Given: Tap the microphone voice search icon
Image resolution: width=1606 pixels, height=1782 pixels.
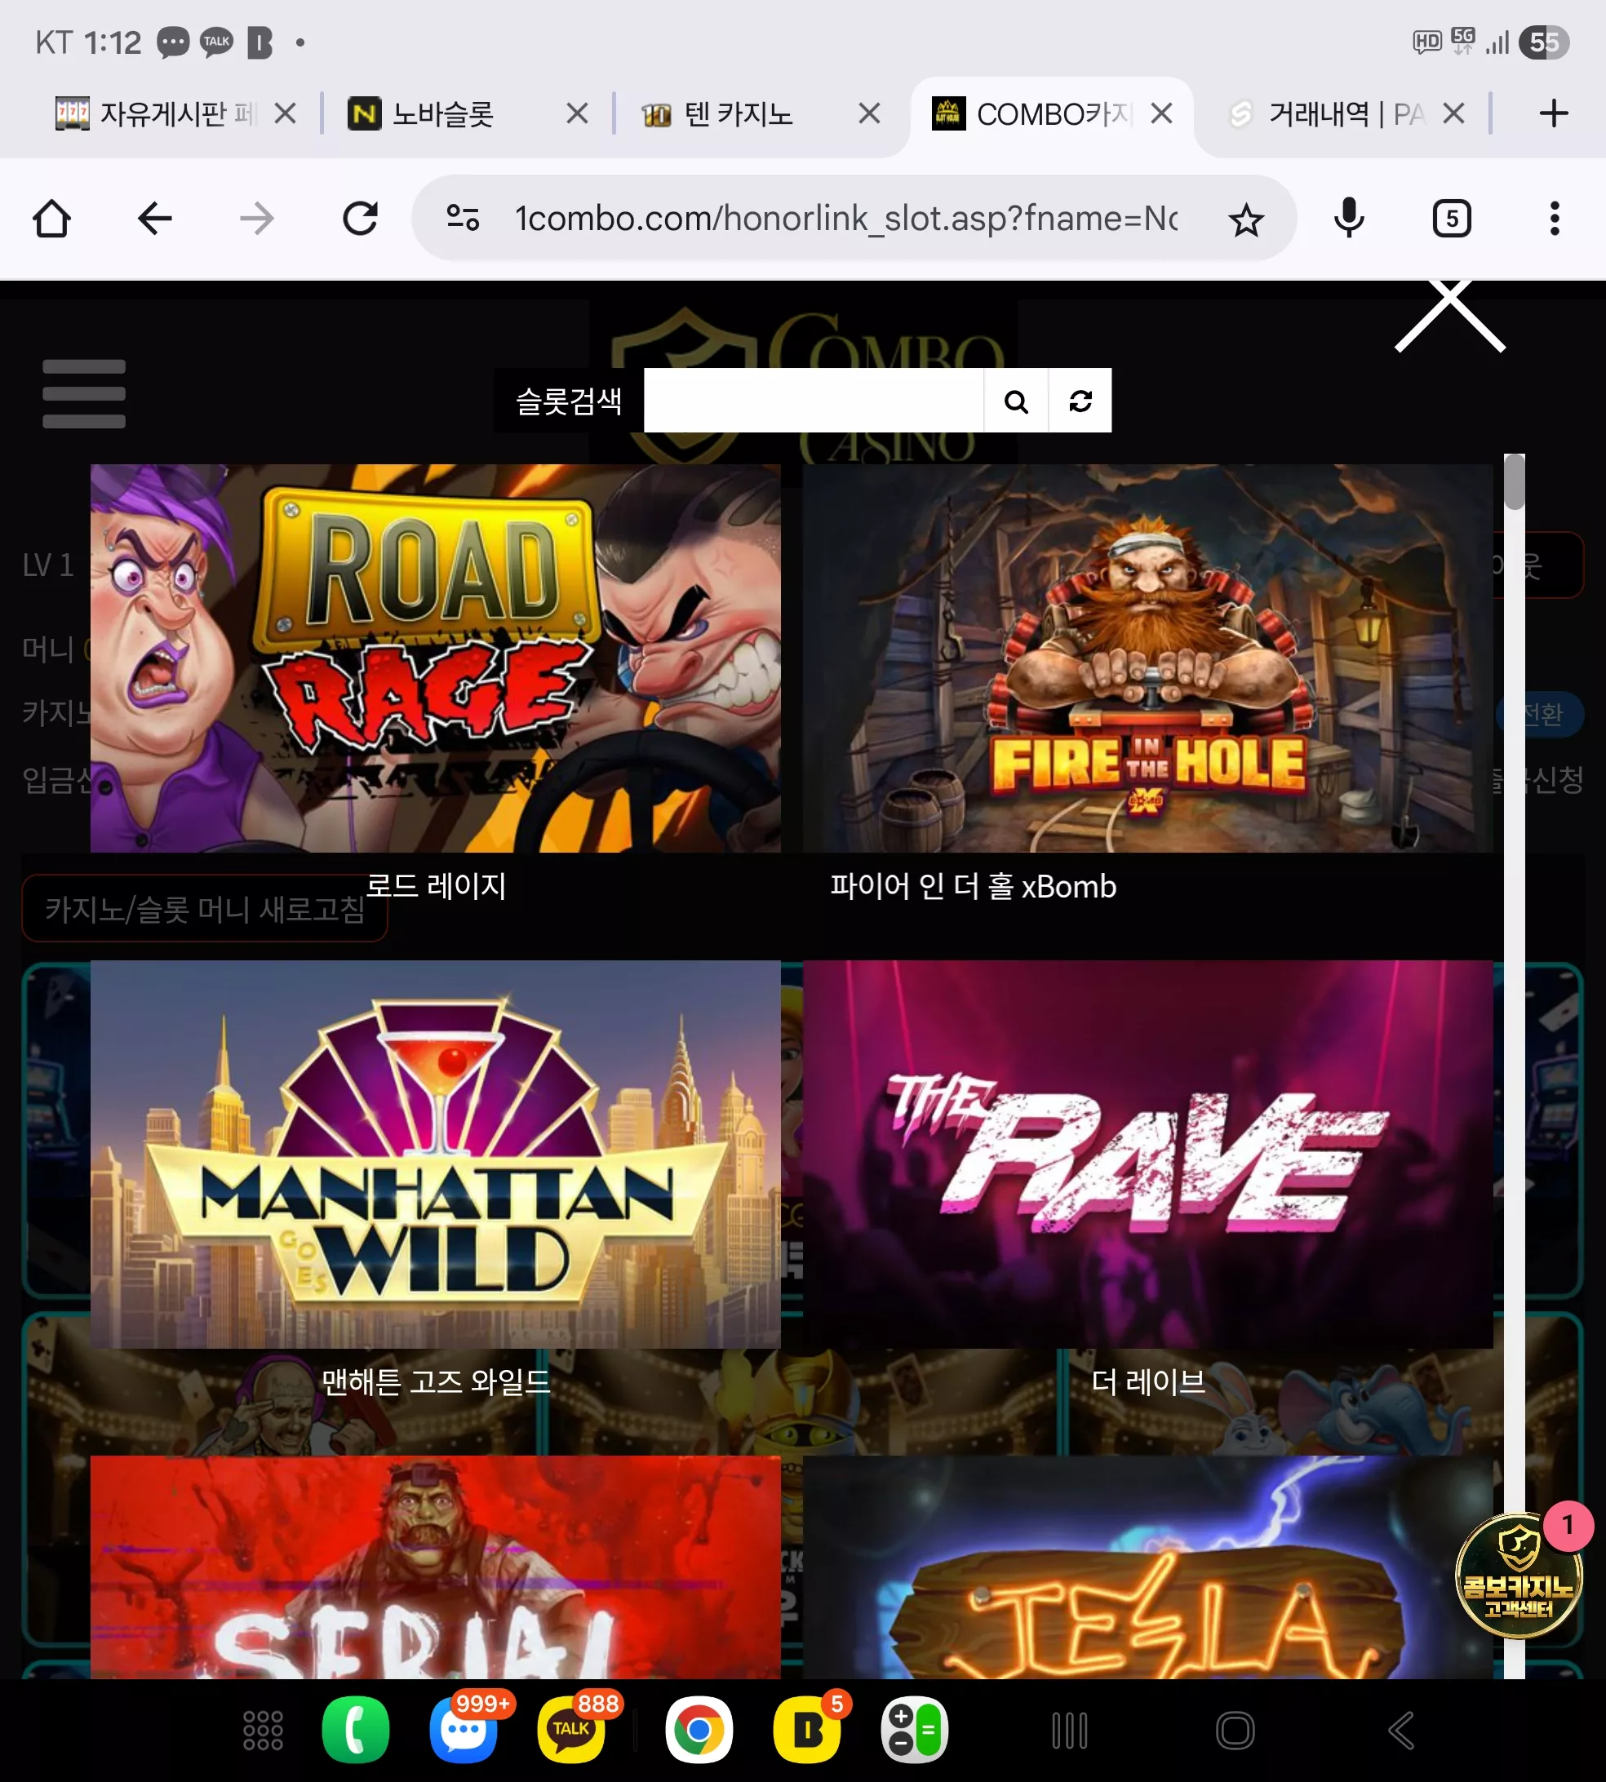Looking at the screenshot, I should tap(1349, 219).
